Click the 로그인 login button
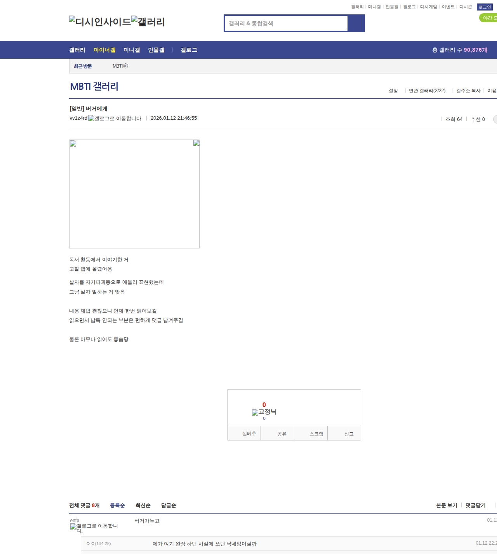Image resolution: width=497 pixels, height=554 pixels. click(x=485, y=7)
